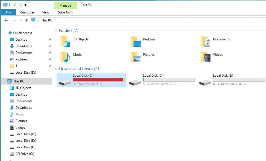Select Quick access in navigation pane
Image resolution: width=266 pixels, height=161 pixels.
(x=23, y=33)
